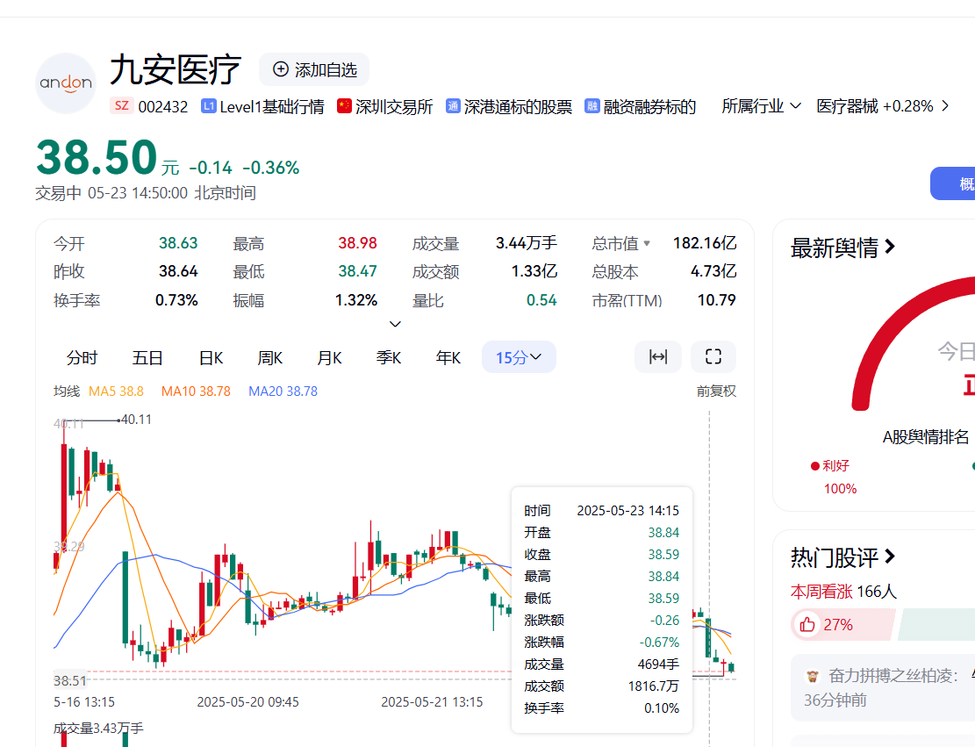Image resolution: width=975 pixels, height=747 pixels.
Task: Click the 总股本 4.73亿 value
Action: point(713,271)
